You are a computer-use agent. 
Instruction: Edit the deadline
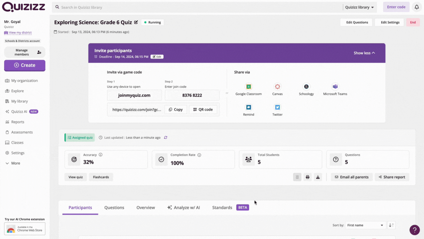pos(157,57)
